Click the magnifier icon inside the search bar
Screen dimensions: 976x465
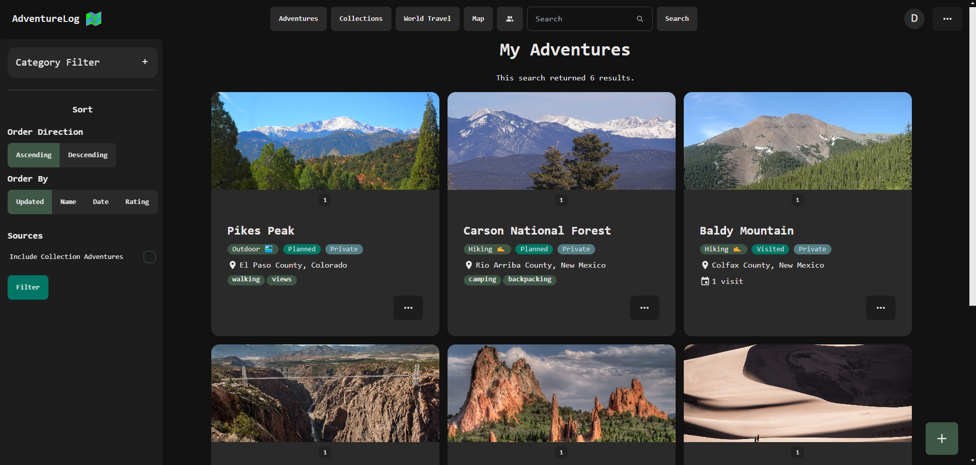tap(639, 18)
